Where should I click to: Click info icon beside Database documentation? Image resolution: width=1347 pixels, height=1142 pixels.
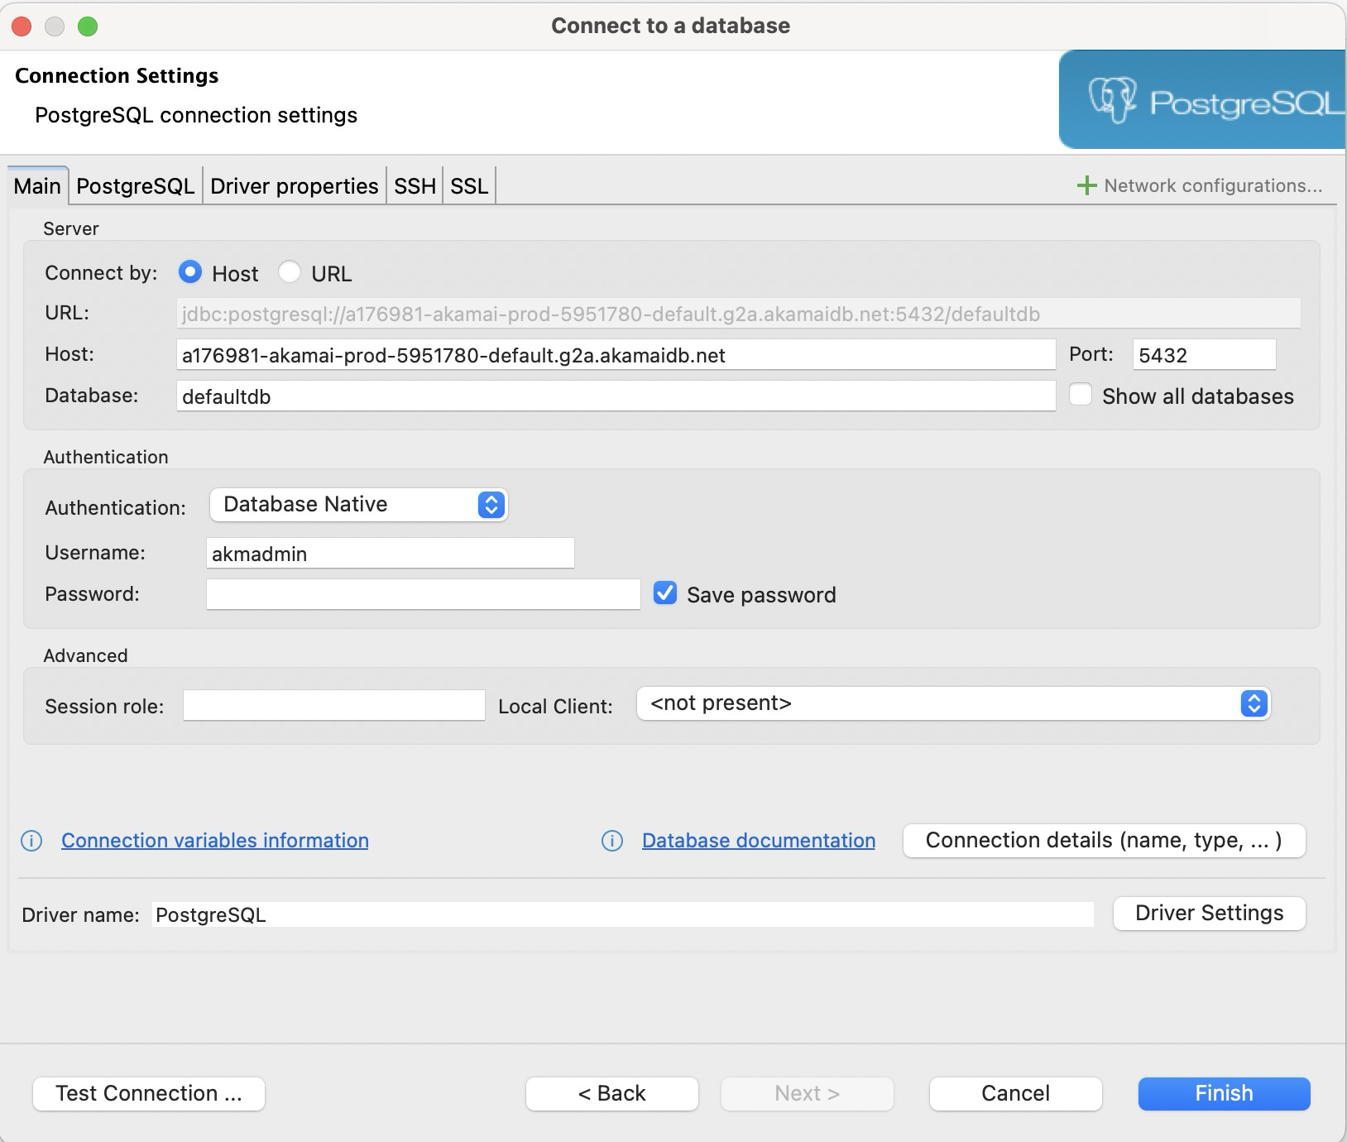(612, 841)
